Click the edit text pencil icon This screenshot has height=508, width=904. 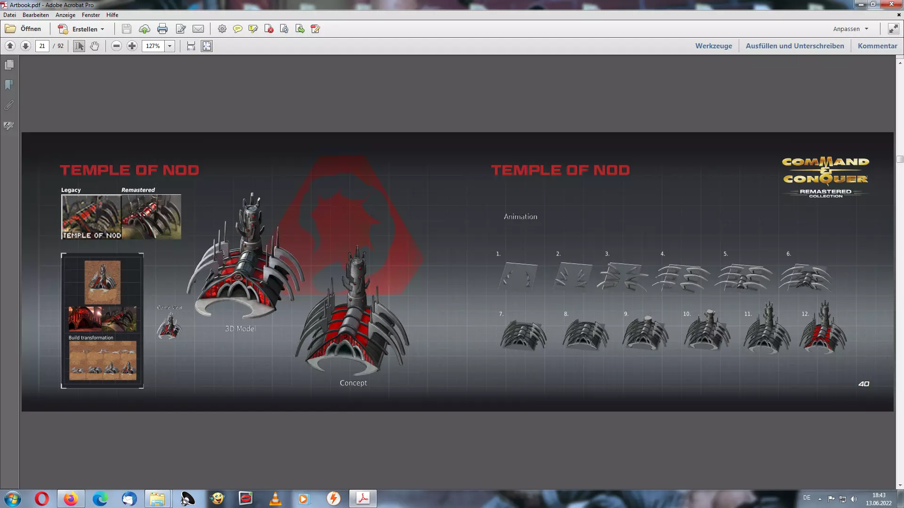pos(181,29)
